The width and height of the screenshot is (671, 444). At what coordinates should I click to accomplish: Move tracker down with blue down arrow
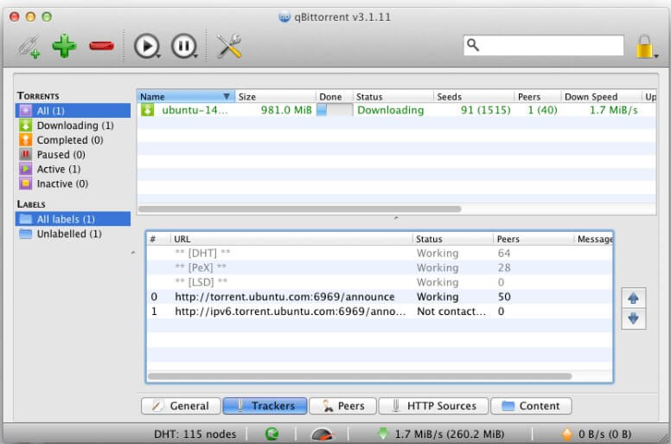tap(633, 319)
